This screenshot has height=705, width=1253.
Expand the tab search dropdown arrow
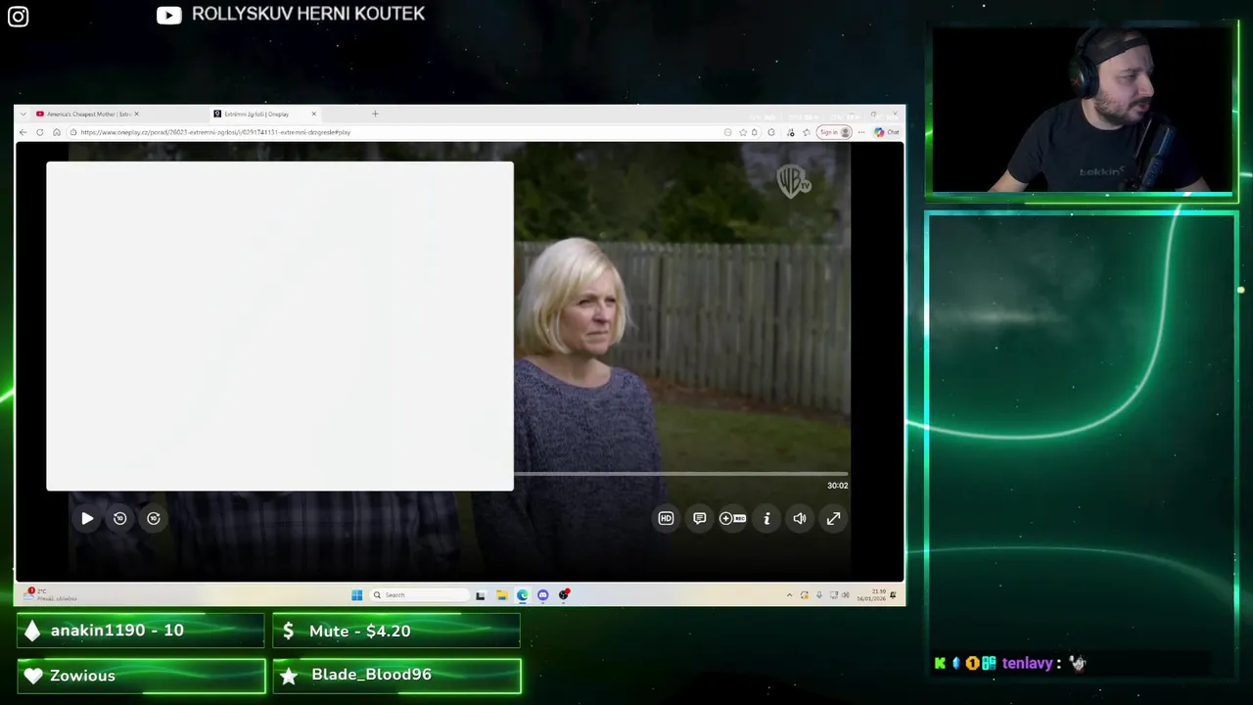tap(23, 114)
